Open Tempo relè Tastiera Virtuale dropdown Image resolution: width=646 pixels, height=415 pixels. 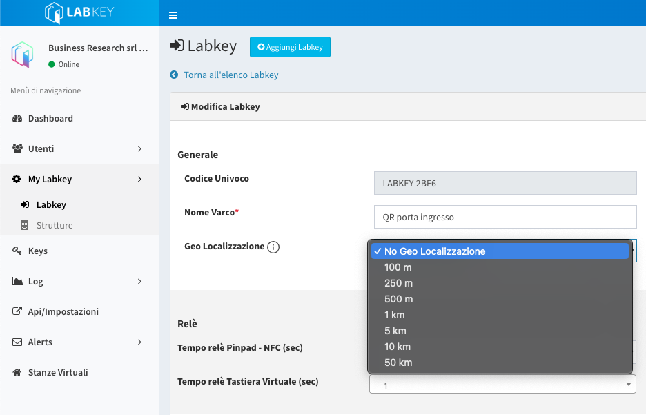(x=502, y=385)
